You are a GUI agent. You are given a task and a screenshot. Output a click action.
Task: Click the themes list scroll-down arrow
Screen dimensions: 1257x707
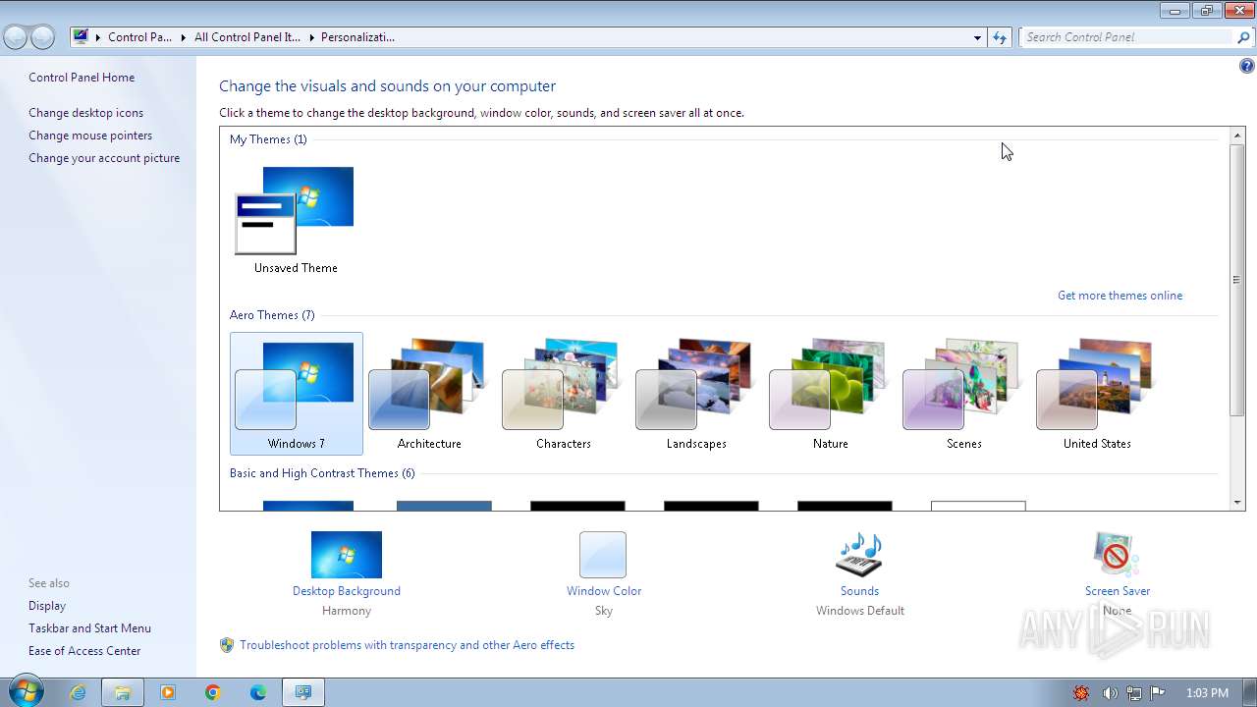click(1237, 503)
